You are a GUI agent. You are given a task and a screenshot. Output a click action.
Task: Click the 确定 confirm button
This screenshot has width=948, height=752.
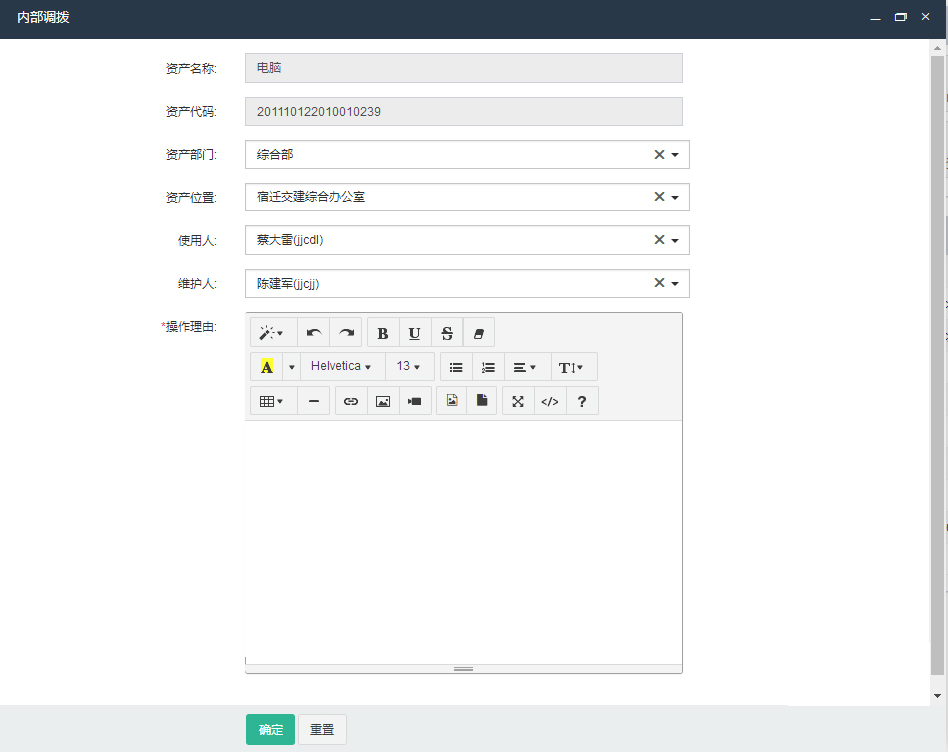pos(271,730)
